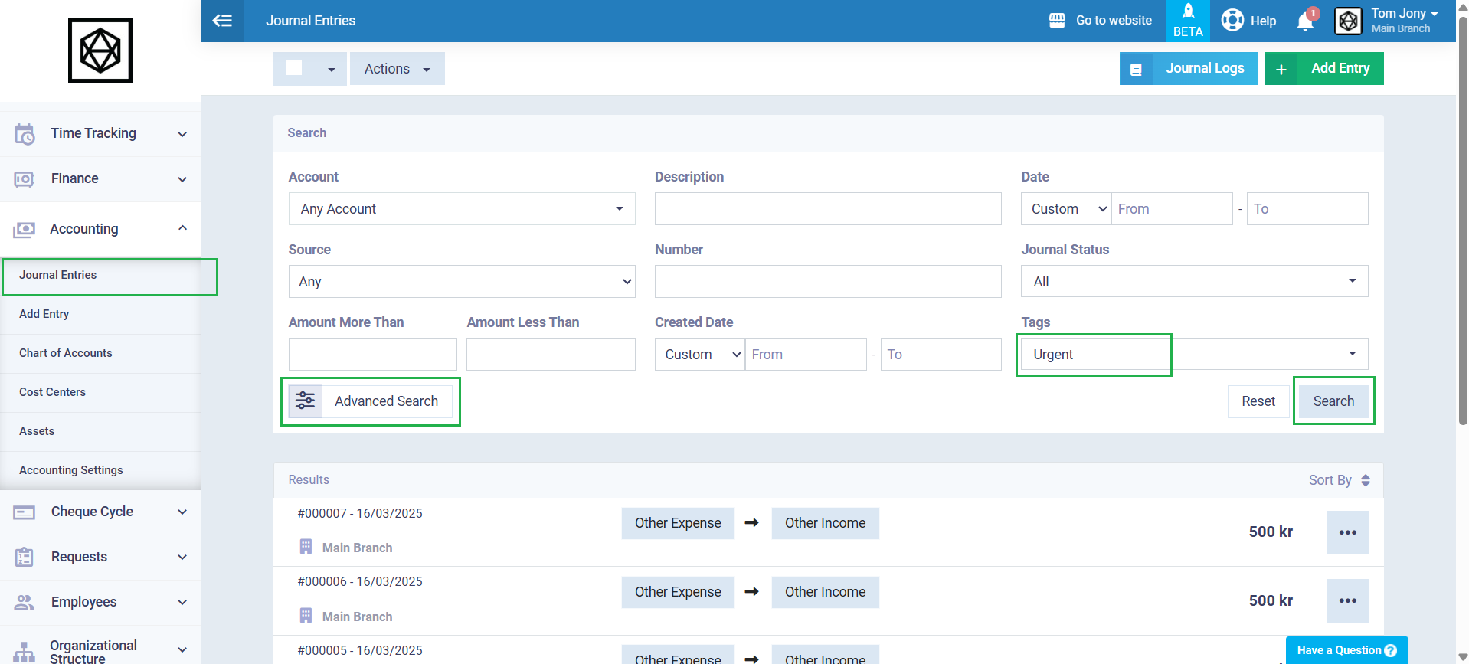Click the Employees people icon
1469x664 pixels.
click(x=25, y=602)
